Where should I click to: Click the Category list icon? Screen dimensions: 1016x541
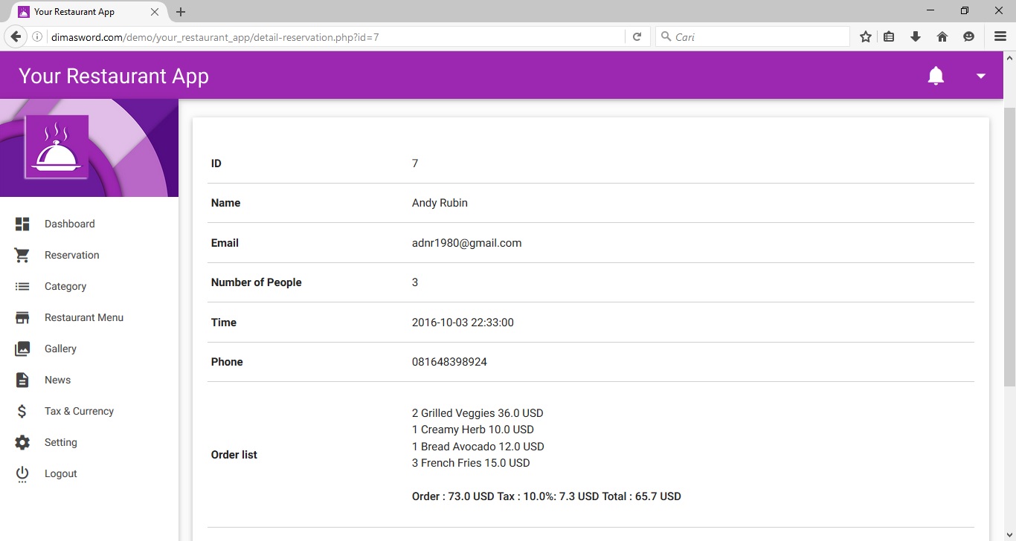[x=22, y=286]
